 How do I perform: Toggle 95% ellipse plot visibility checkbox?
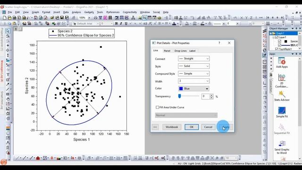[280, 45]
